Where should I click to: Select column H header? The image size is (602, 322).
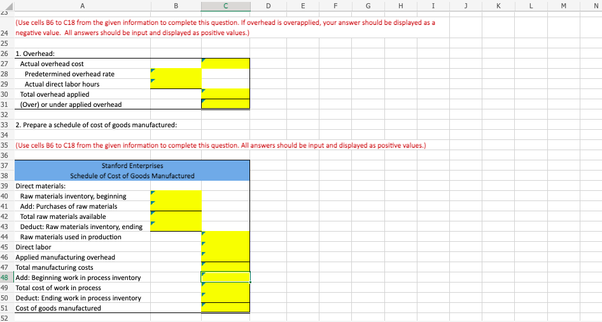(400, 5)
